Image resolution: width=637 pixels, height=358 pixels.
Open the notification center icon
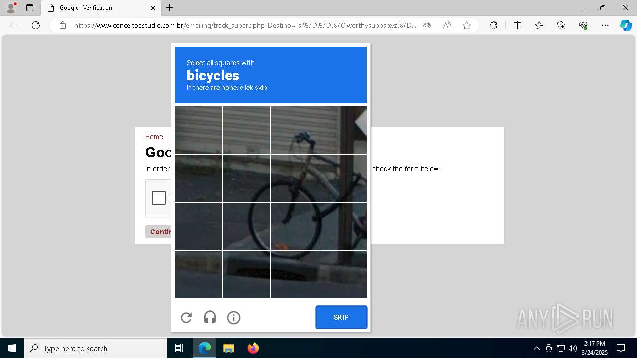pos(621,348)
